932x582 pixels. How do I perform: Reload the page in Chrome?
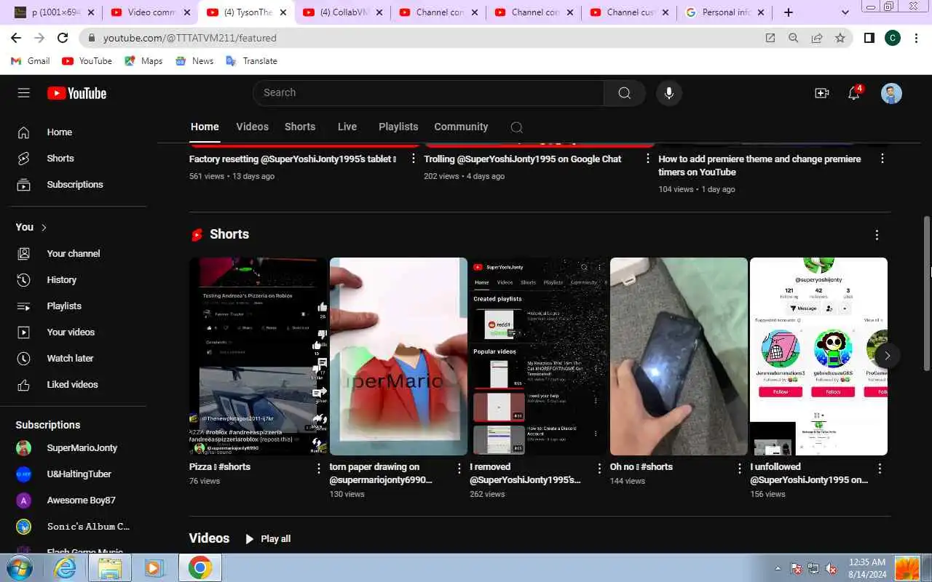pyautogui.click(x=63, y=38)
